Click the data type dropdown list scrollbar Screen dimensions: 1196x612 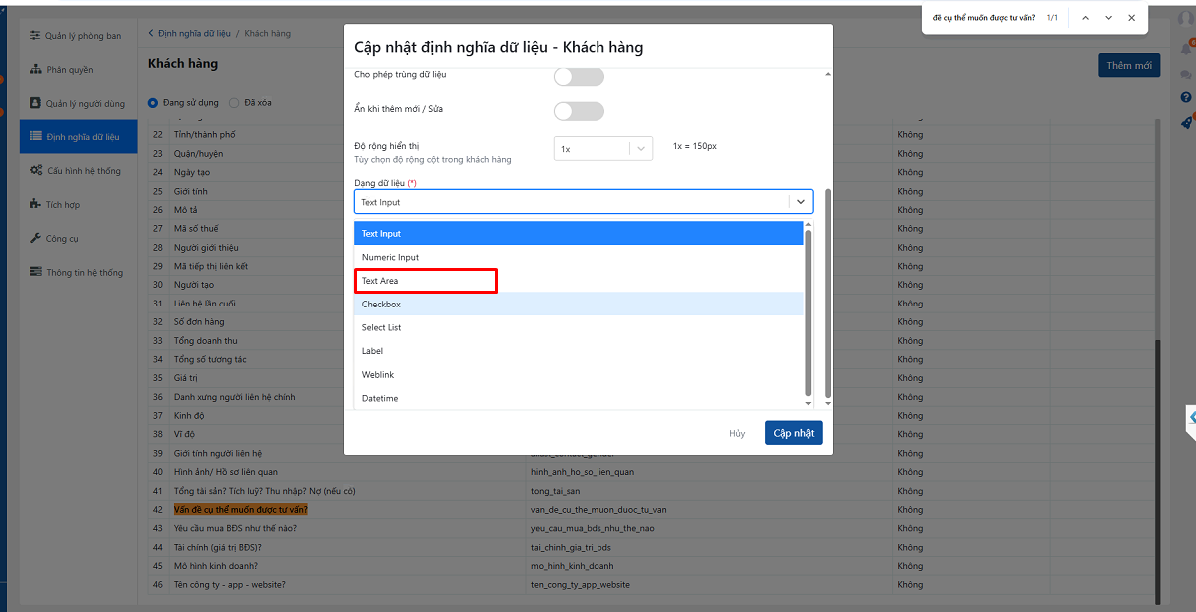(809, 309)
